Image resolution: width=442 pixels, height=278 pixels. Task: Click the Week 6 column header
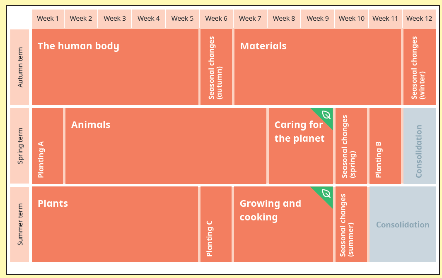point(216,19)
